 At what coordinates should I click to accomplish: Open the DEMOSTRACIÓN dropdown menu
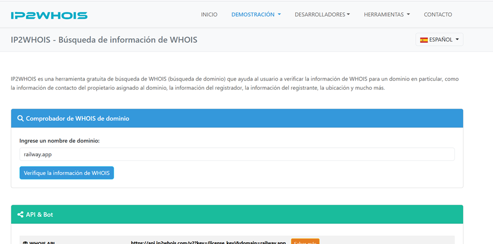pyautogui.click(x=256, y=15)
